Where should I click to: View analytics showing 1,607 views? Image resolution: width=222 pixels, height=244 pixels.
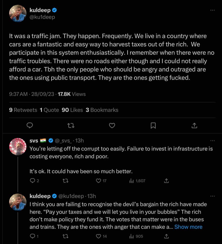click(x=137, y=181)
